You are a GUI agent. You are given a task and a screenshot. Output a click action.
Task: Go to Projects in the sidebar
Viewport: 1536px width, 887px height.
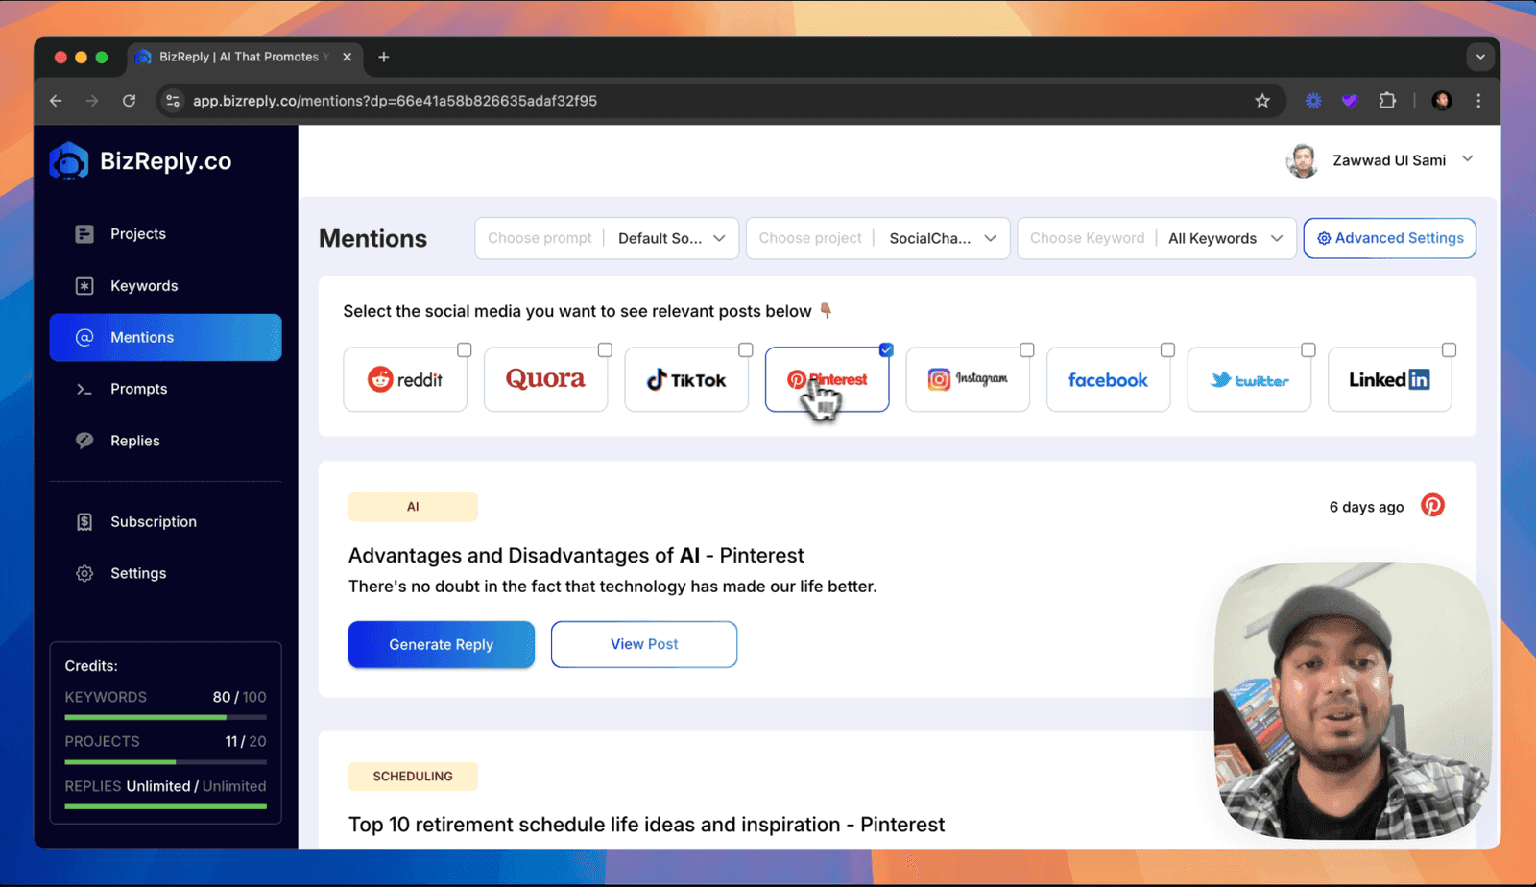tap(165, 234)
